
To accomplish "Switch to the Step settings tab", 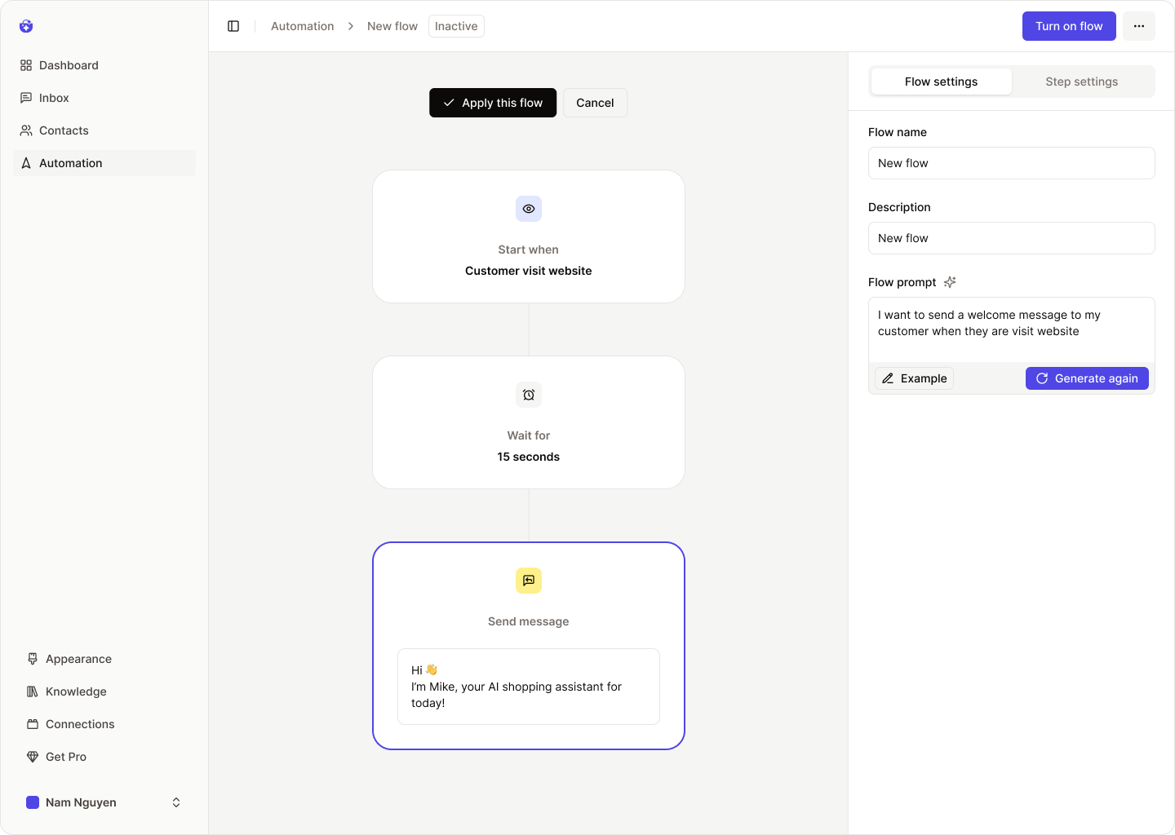I will pyautogui.click(x=1081, y=82).
